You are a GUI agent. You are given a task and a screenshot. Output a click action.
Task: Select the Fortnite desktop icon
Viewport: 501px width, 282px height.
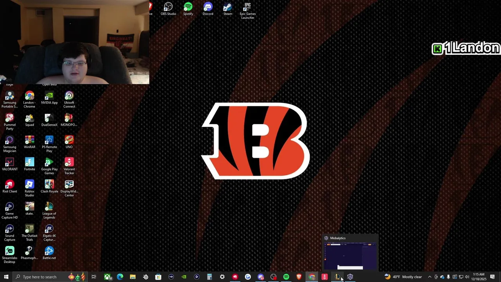(x=29, y=165)
